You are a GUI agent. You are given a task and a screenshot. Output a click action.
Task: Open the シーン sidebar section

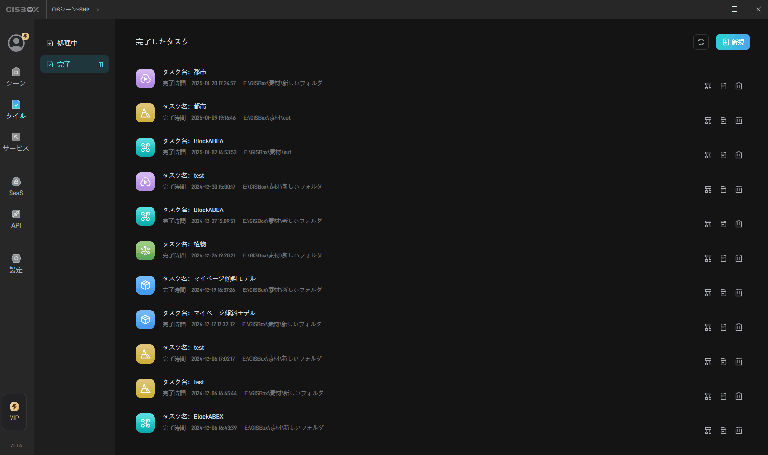16,77
